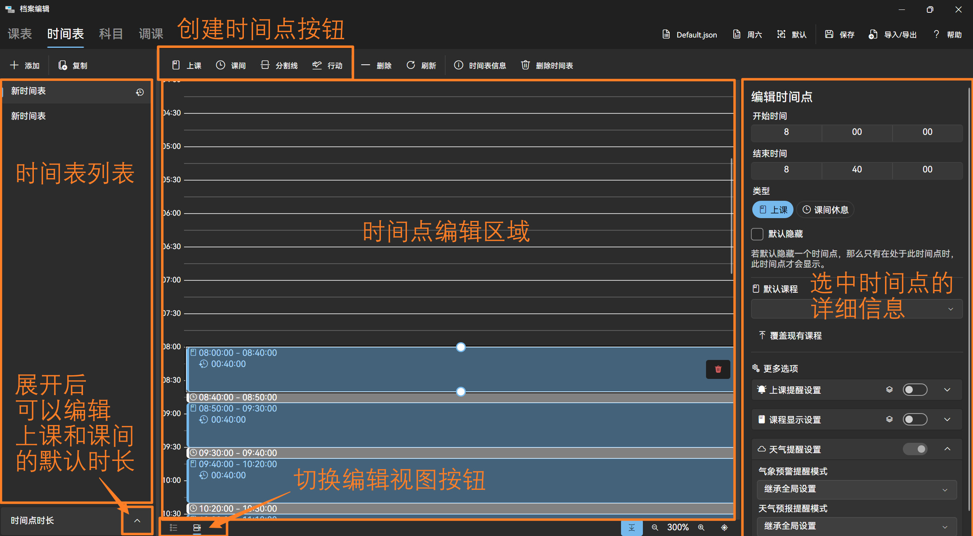
Task: Toggle the 上课提醒设置 switch
Action: tap(914, 390)
